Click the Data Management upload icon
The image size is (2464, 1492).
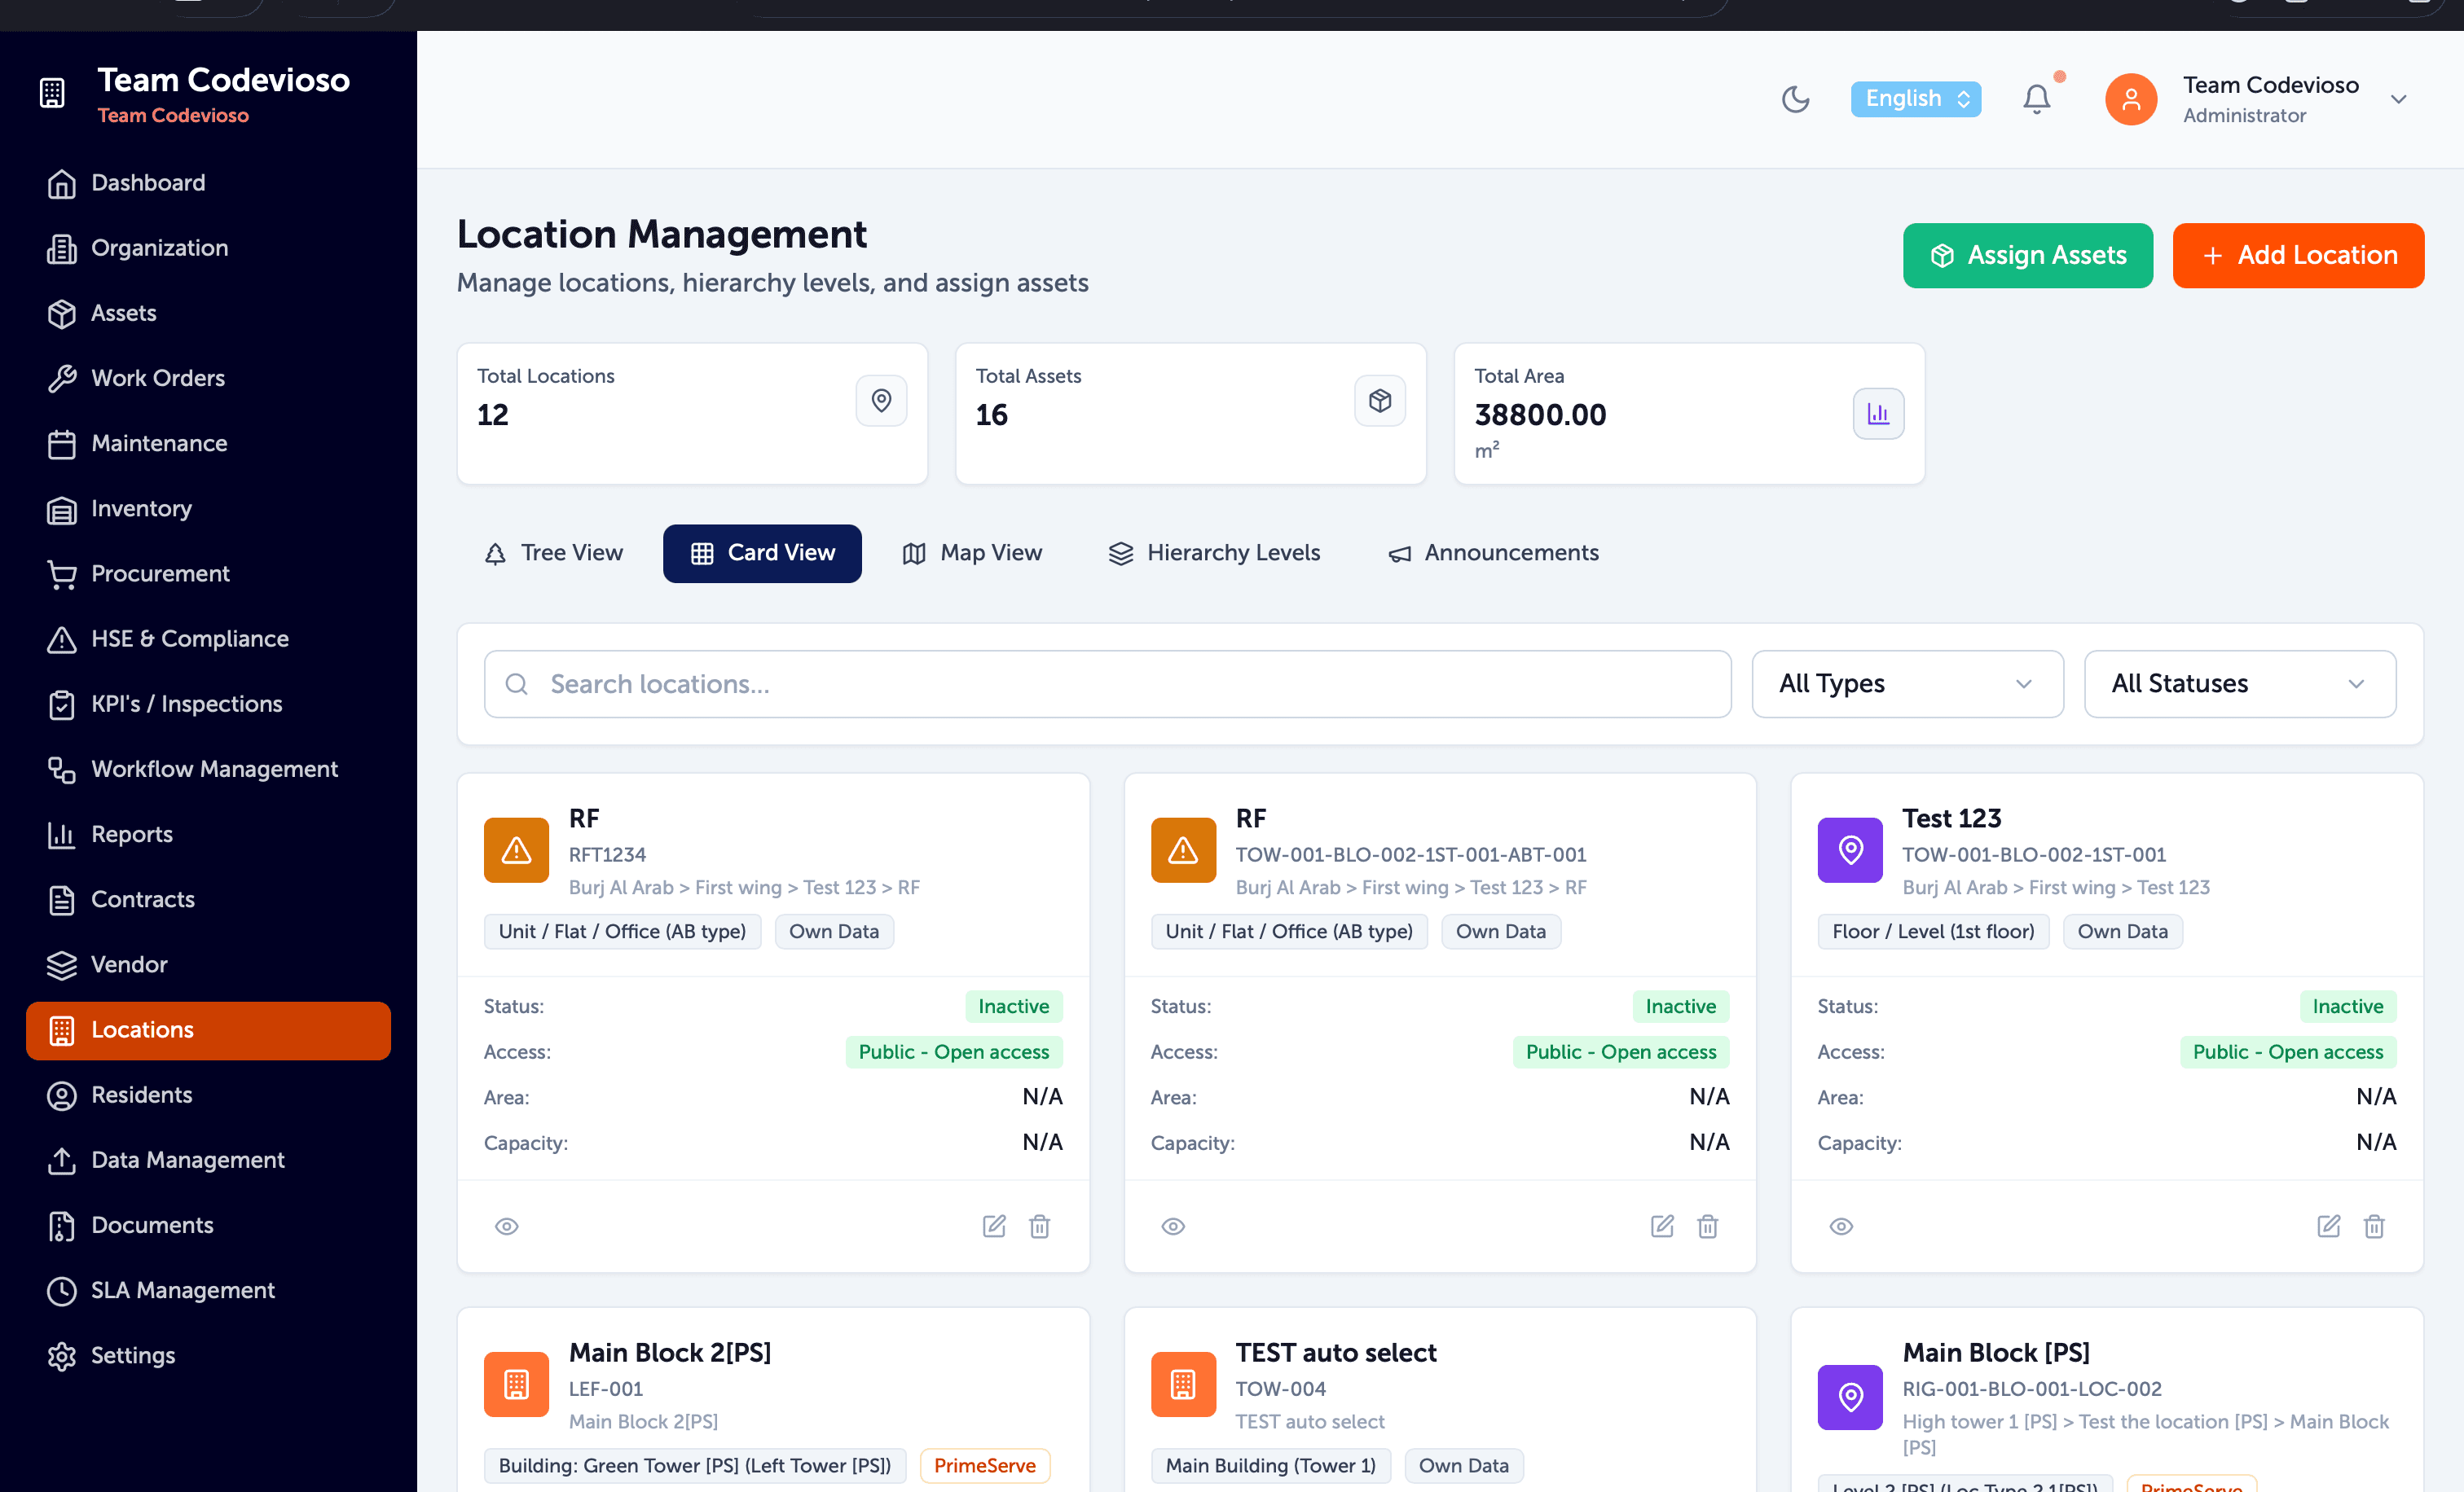pyautogui.click(x=61, y=1161)
